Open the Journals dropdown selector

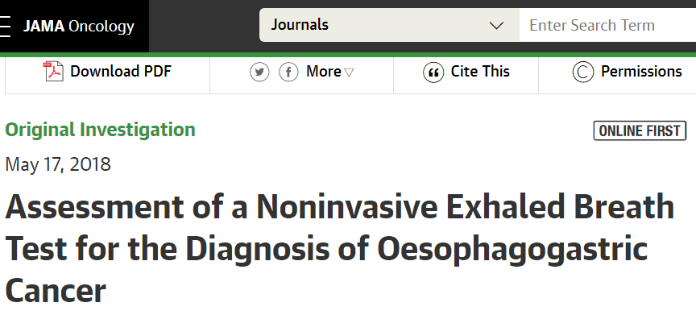(389, 25)
